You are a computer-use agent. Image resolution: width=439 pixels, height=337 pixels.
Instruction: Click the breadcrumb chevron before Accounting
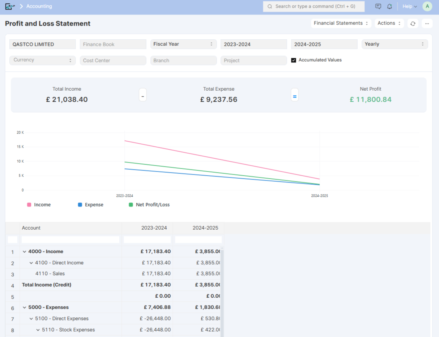pyautogui.click(x=21, y=6)
